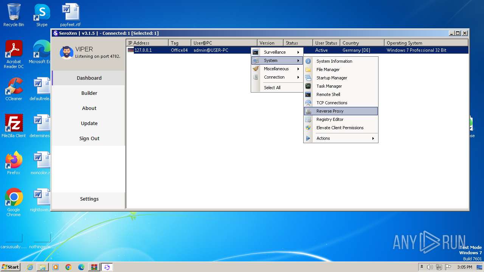Click the Miscellaneous broom icon
Image resolution: width=484 pixels, height=272 pixels.
pyautogui.click(x=256, y=69)
